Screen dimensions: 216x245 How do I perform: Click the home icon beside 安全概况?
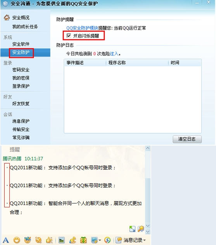tap(7, 17)
